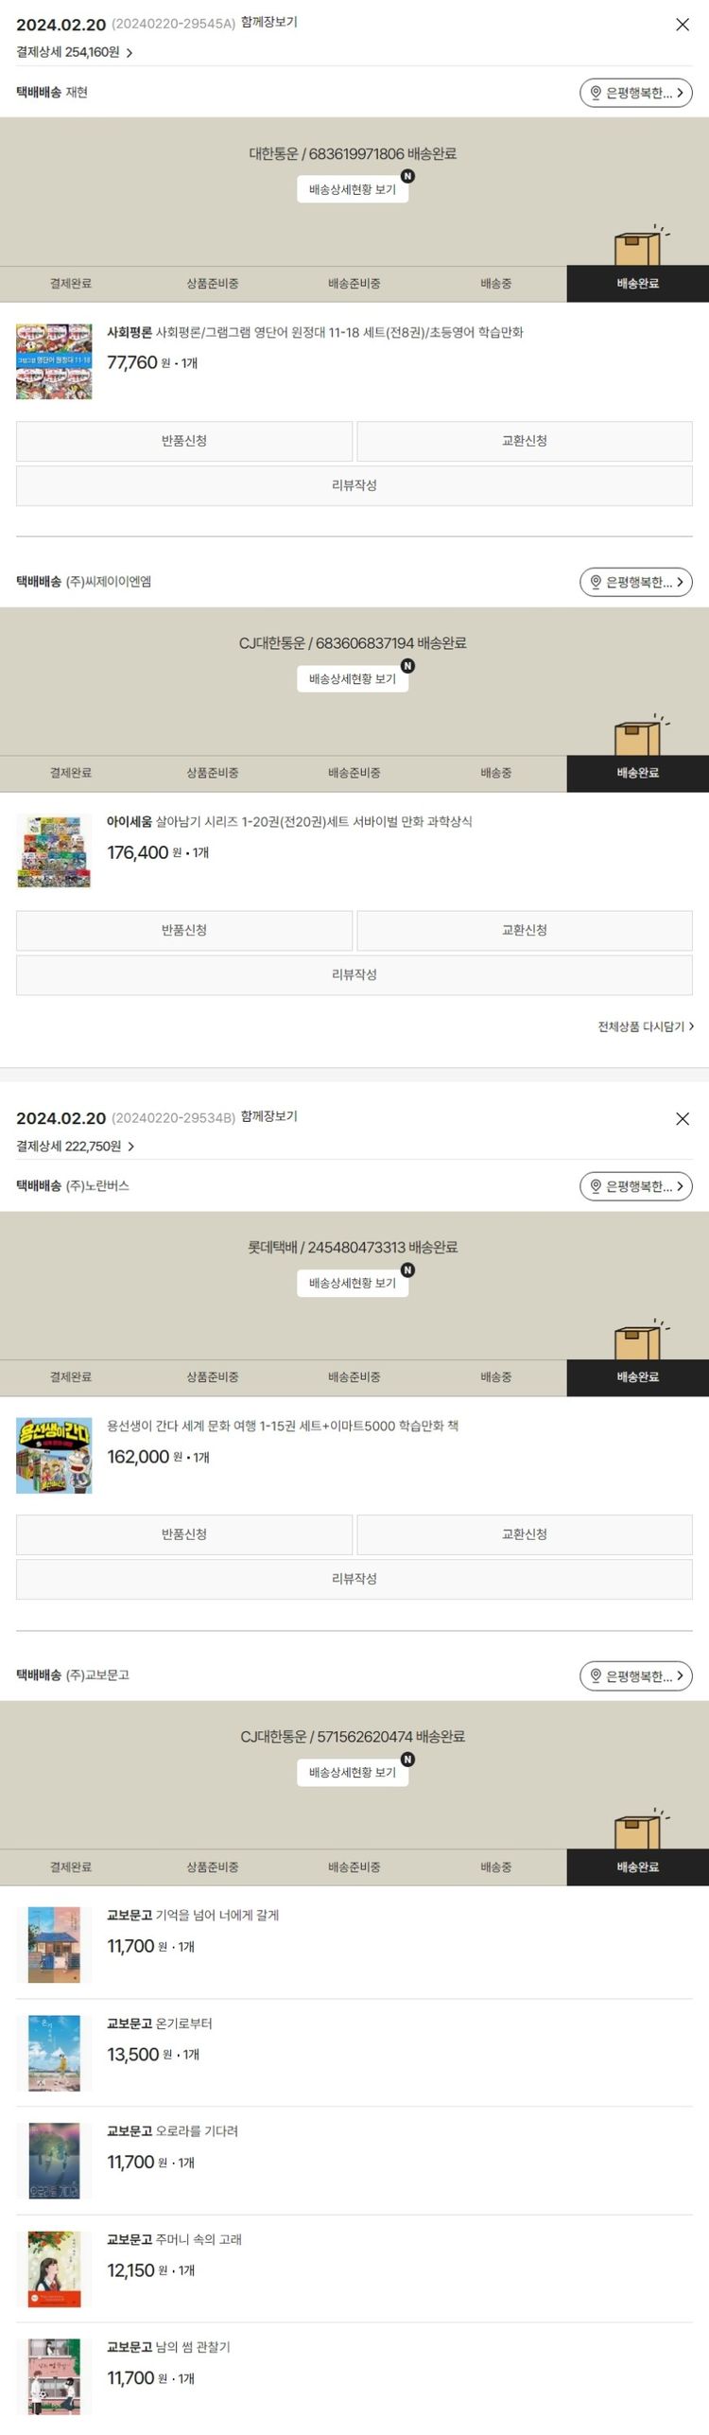Viewport: 709px width, 2435px height.
Task: Open delivery address pill for 씨제이이엔엠 shipment
Action: (x=636, y=582)
